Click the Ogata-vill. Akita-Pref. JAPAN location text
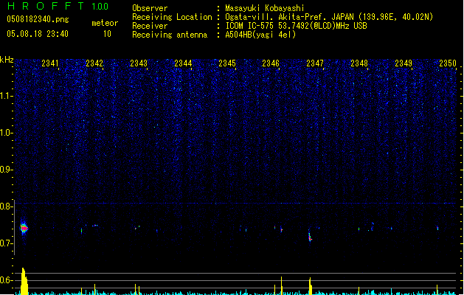 [329, 17]
